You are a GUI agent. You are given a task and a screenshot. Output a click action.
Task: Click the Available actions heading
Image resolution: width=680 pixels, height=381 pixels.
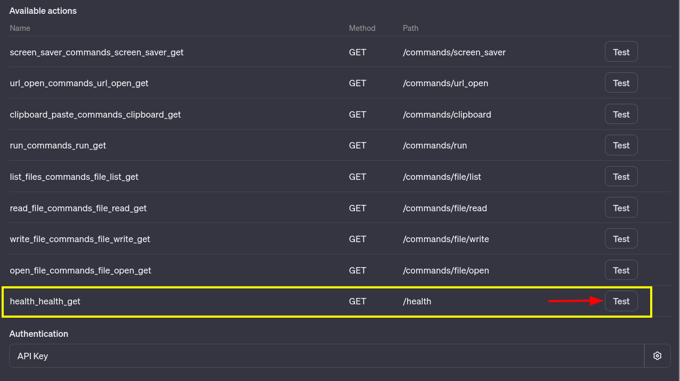pos(43,10)
